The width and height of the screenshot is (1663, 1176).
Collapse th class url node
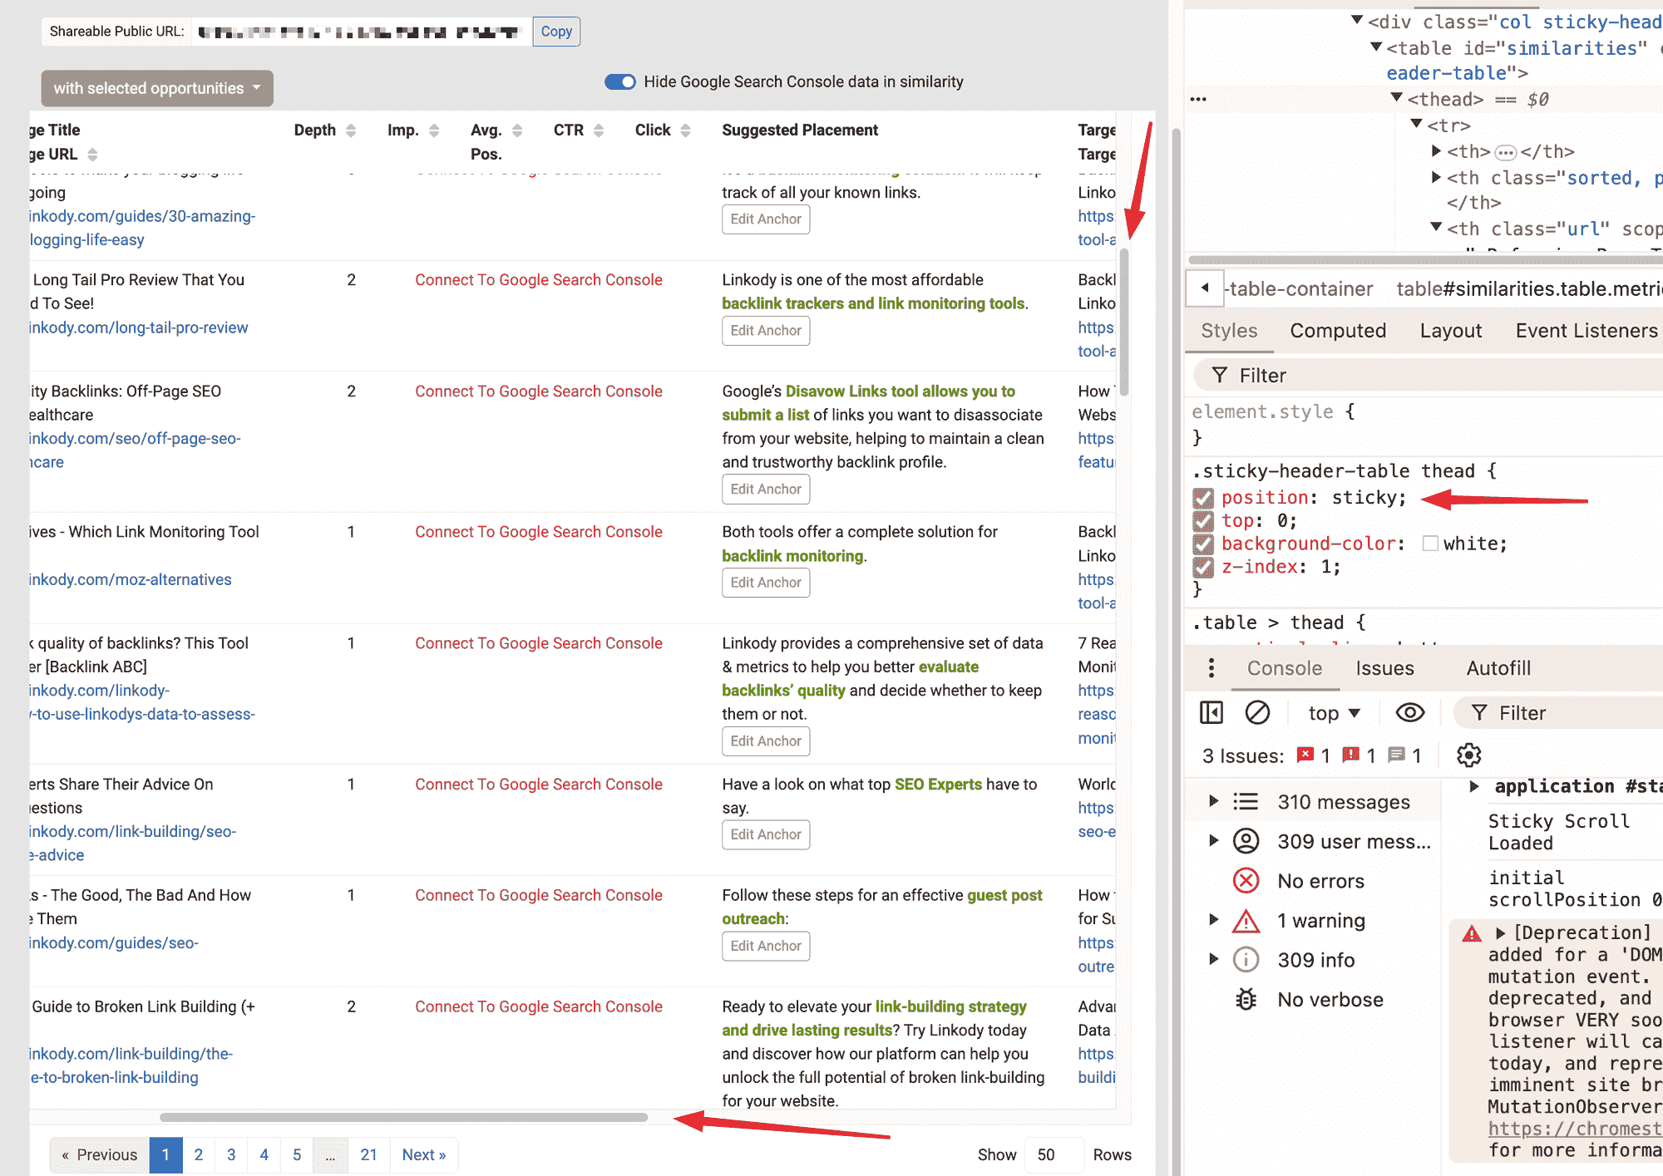1436,227
